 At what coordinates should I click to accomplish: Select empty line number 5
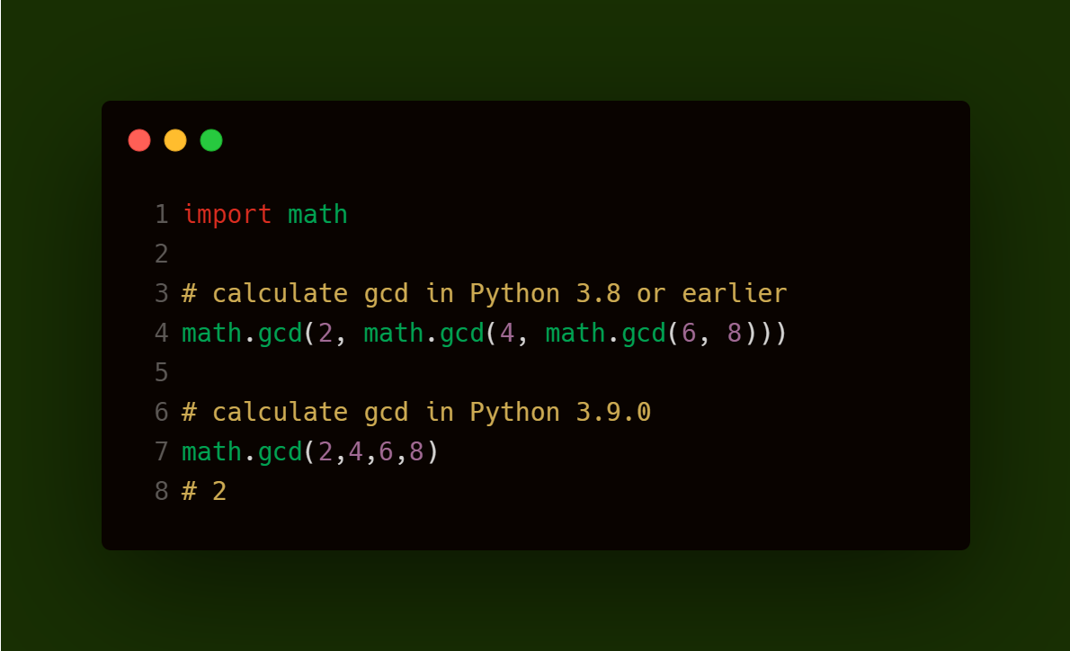coord(162,372)
